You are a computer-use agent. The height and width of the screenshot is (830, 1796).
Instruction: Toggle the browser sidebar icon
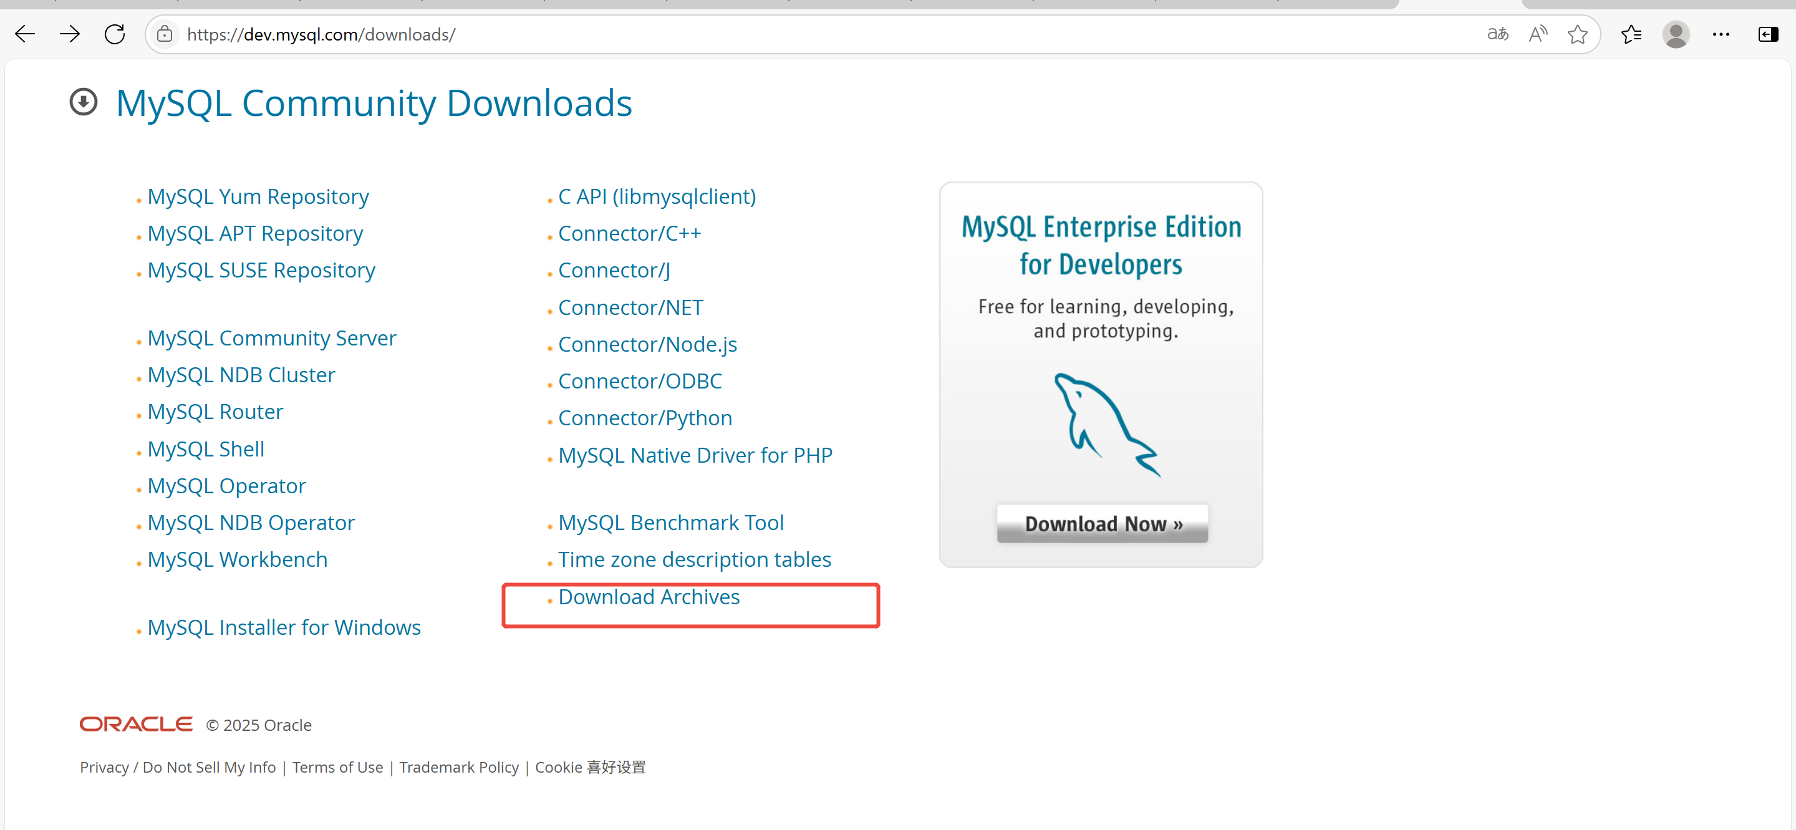pos(1768,34)
